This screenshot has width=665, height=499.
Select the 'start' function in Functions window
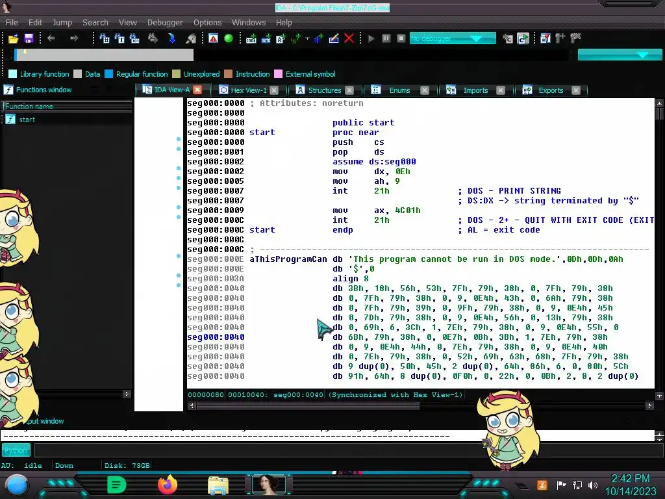27,120
